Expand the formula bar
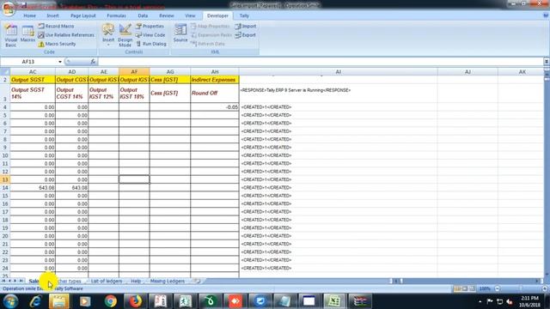The width and height of the screenshot is (550, 309). pyautogui.click(x=547, y=62)
